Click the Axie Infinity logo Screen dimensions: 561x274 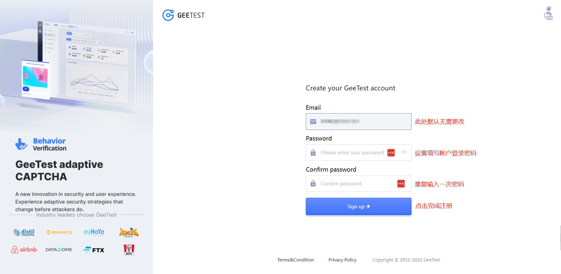[x=129, y=232]
